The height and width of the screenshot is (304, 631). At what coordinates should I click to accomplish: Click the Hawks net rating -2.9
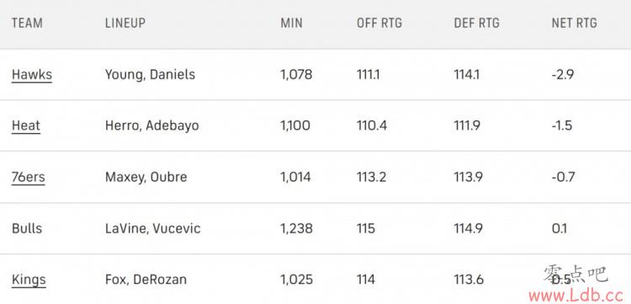click(x=563, y=74)
